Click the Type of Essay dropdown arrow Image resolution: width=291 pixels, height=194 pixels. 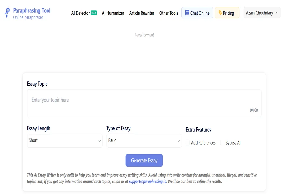pyautogui.click(x=179, y=141)
